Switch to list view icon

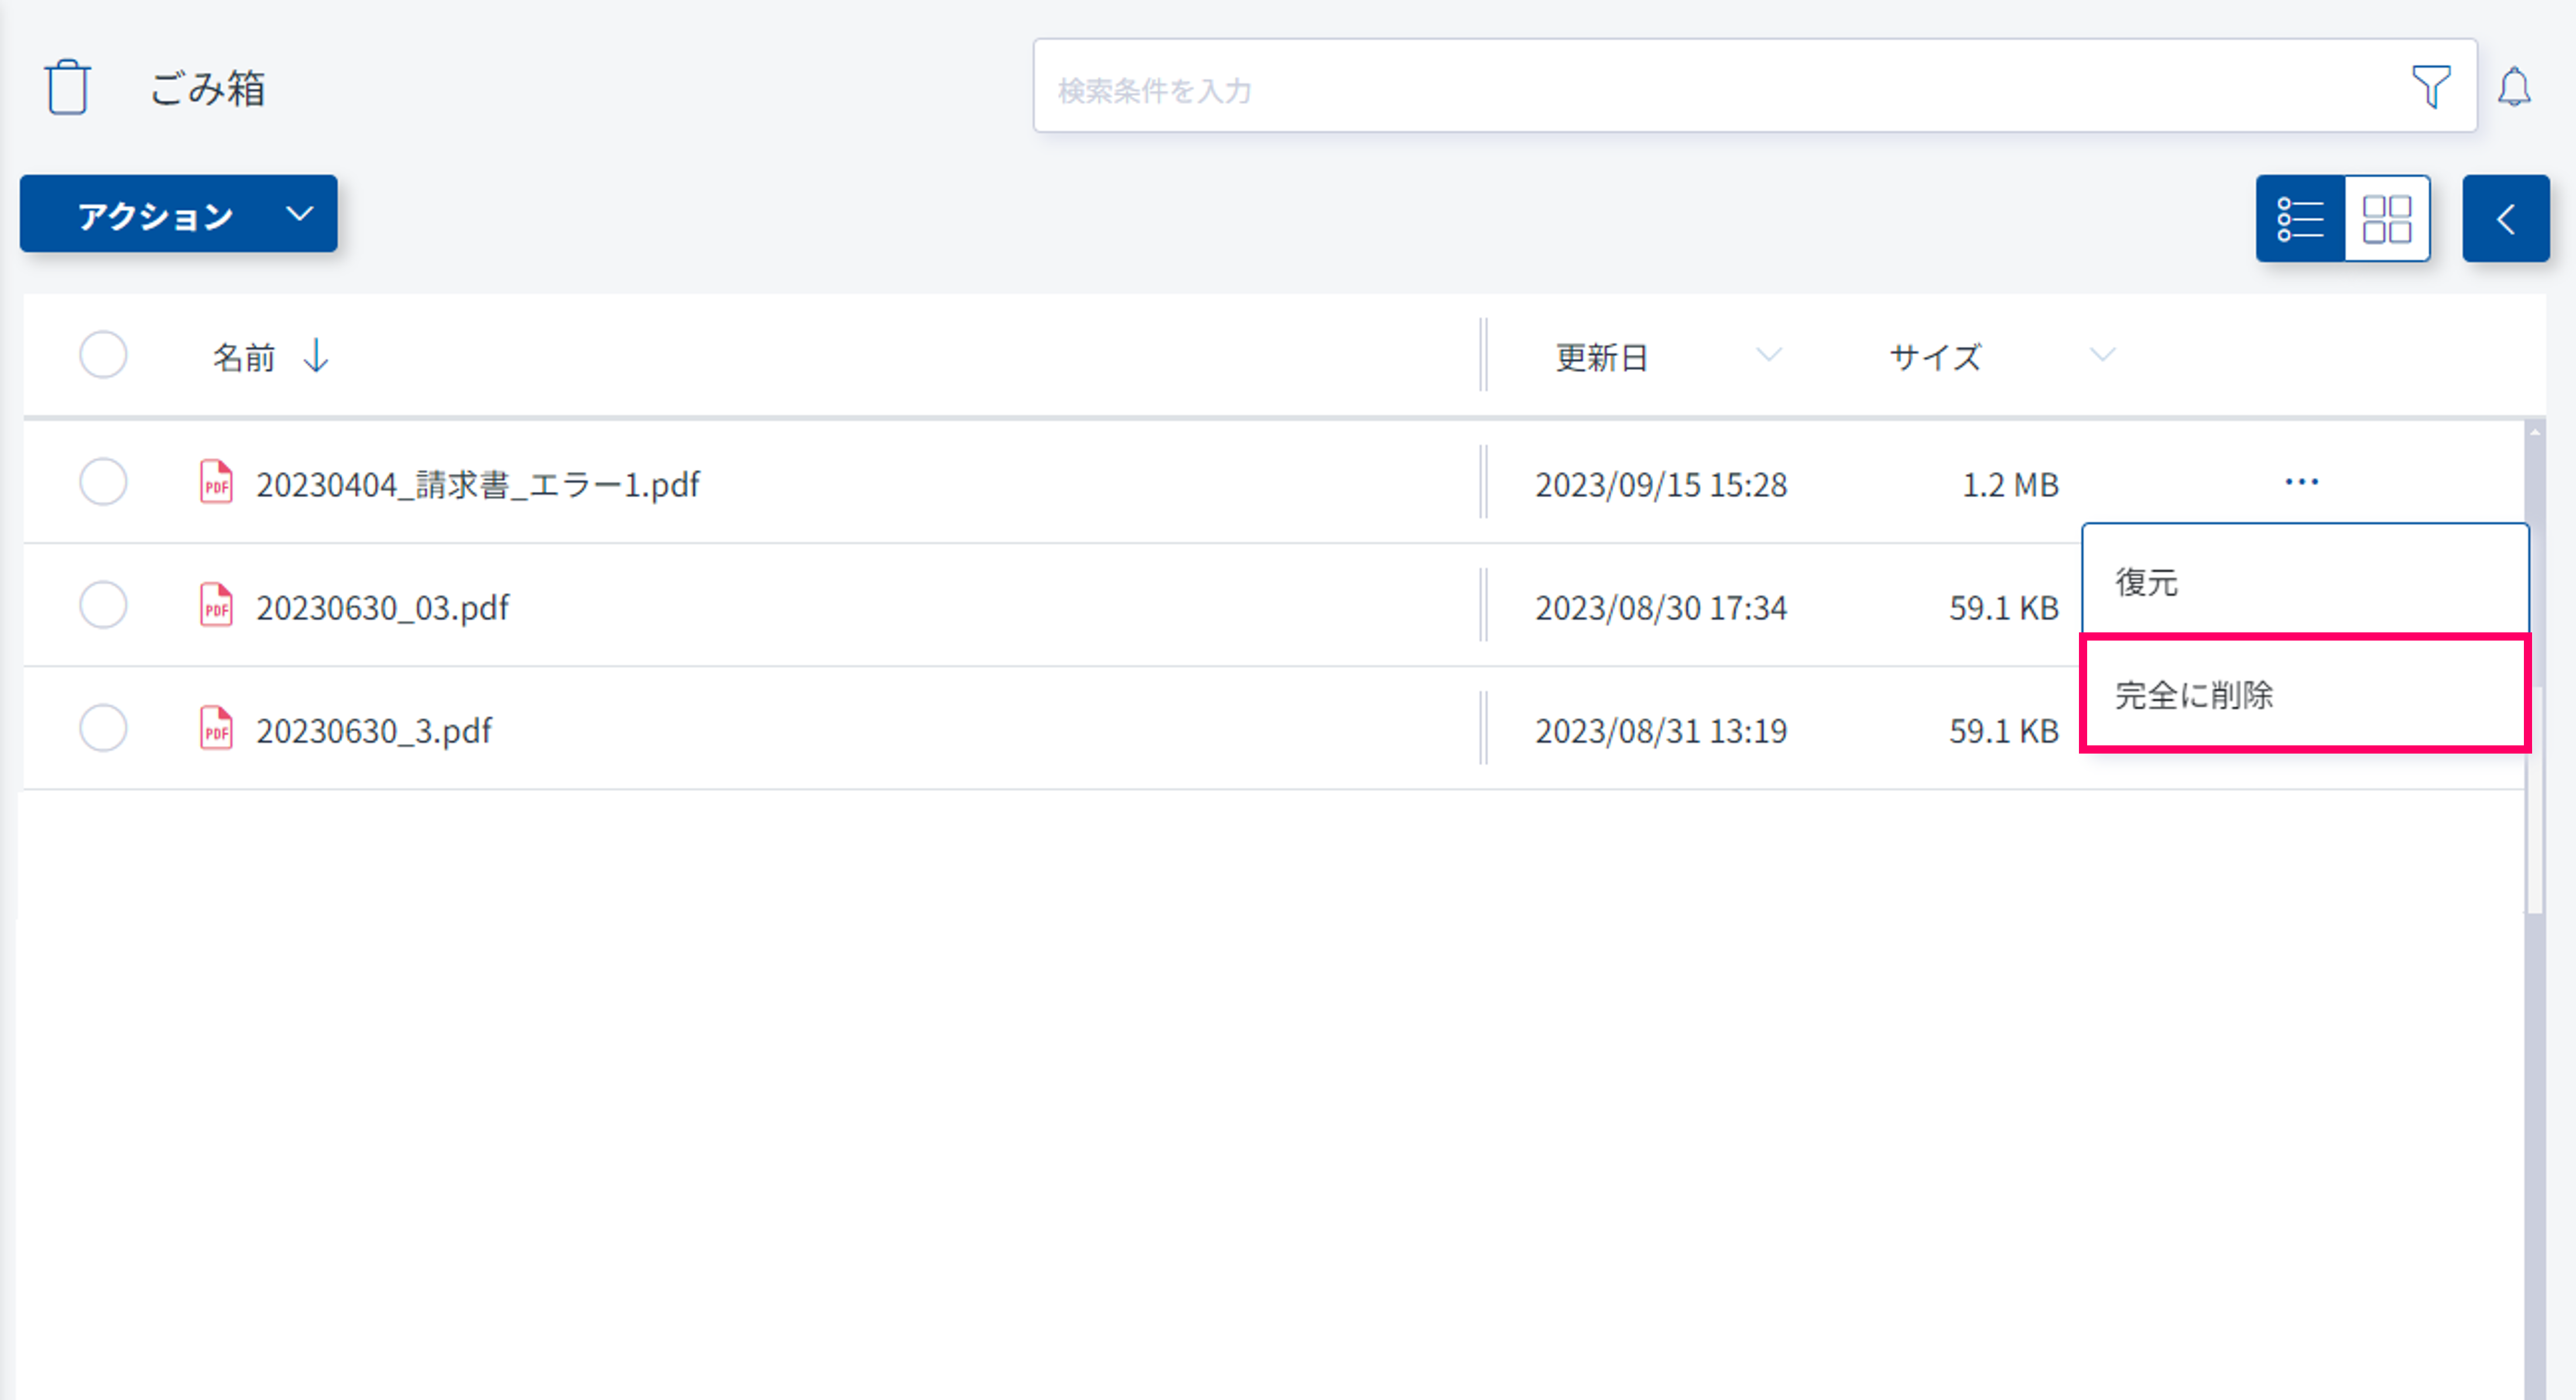[2300, 219]
